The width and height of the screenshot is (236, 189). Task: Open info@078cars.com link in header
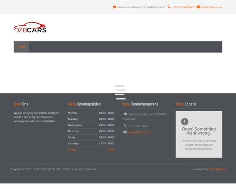(212, 7)
